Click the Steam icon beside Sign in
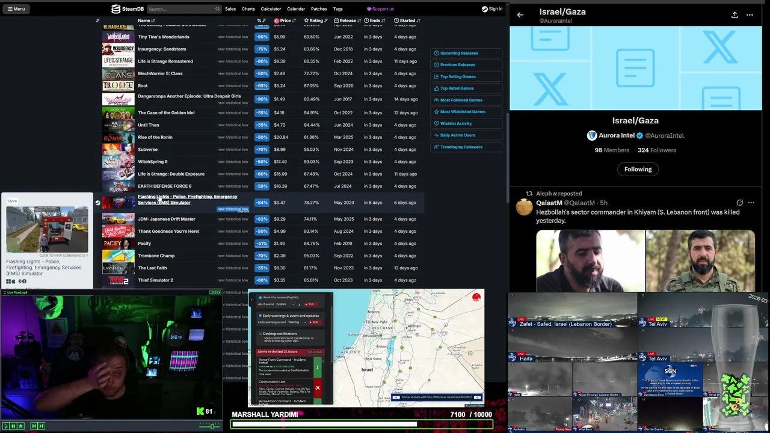The width and height of the screenshot is (770, 433). (x=484, y=9)
